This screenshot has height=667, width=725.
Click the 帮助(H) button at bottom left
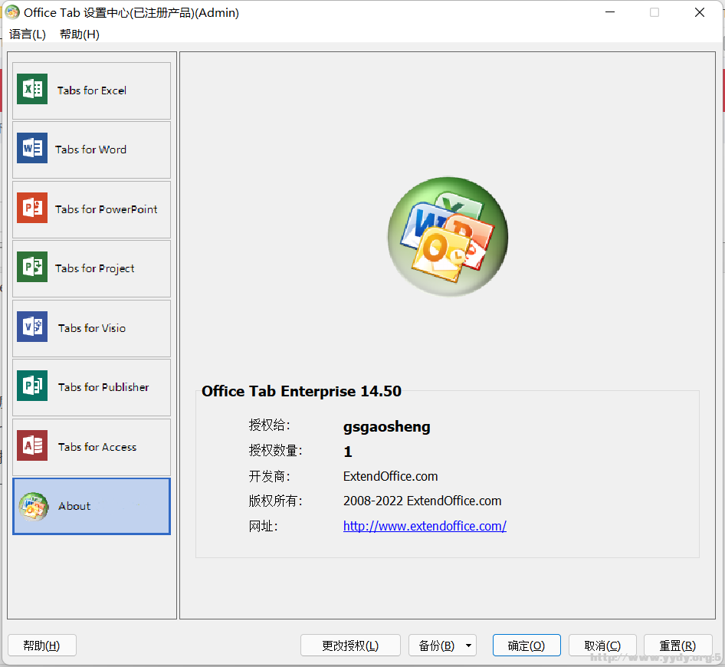41,646
